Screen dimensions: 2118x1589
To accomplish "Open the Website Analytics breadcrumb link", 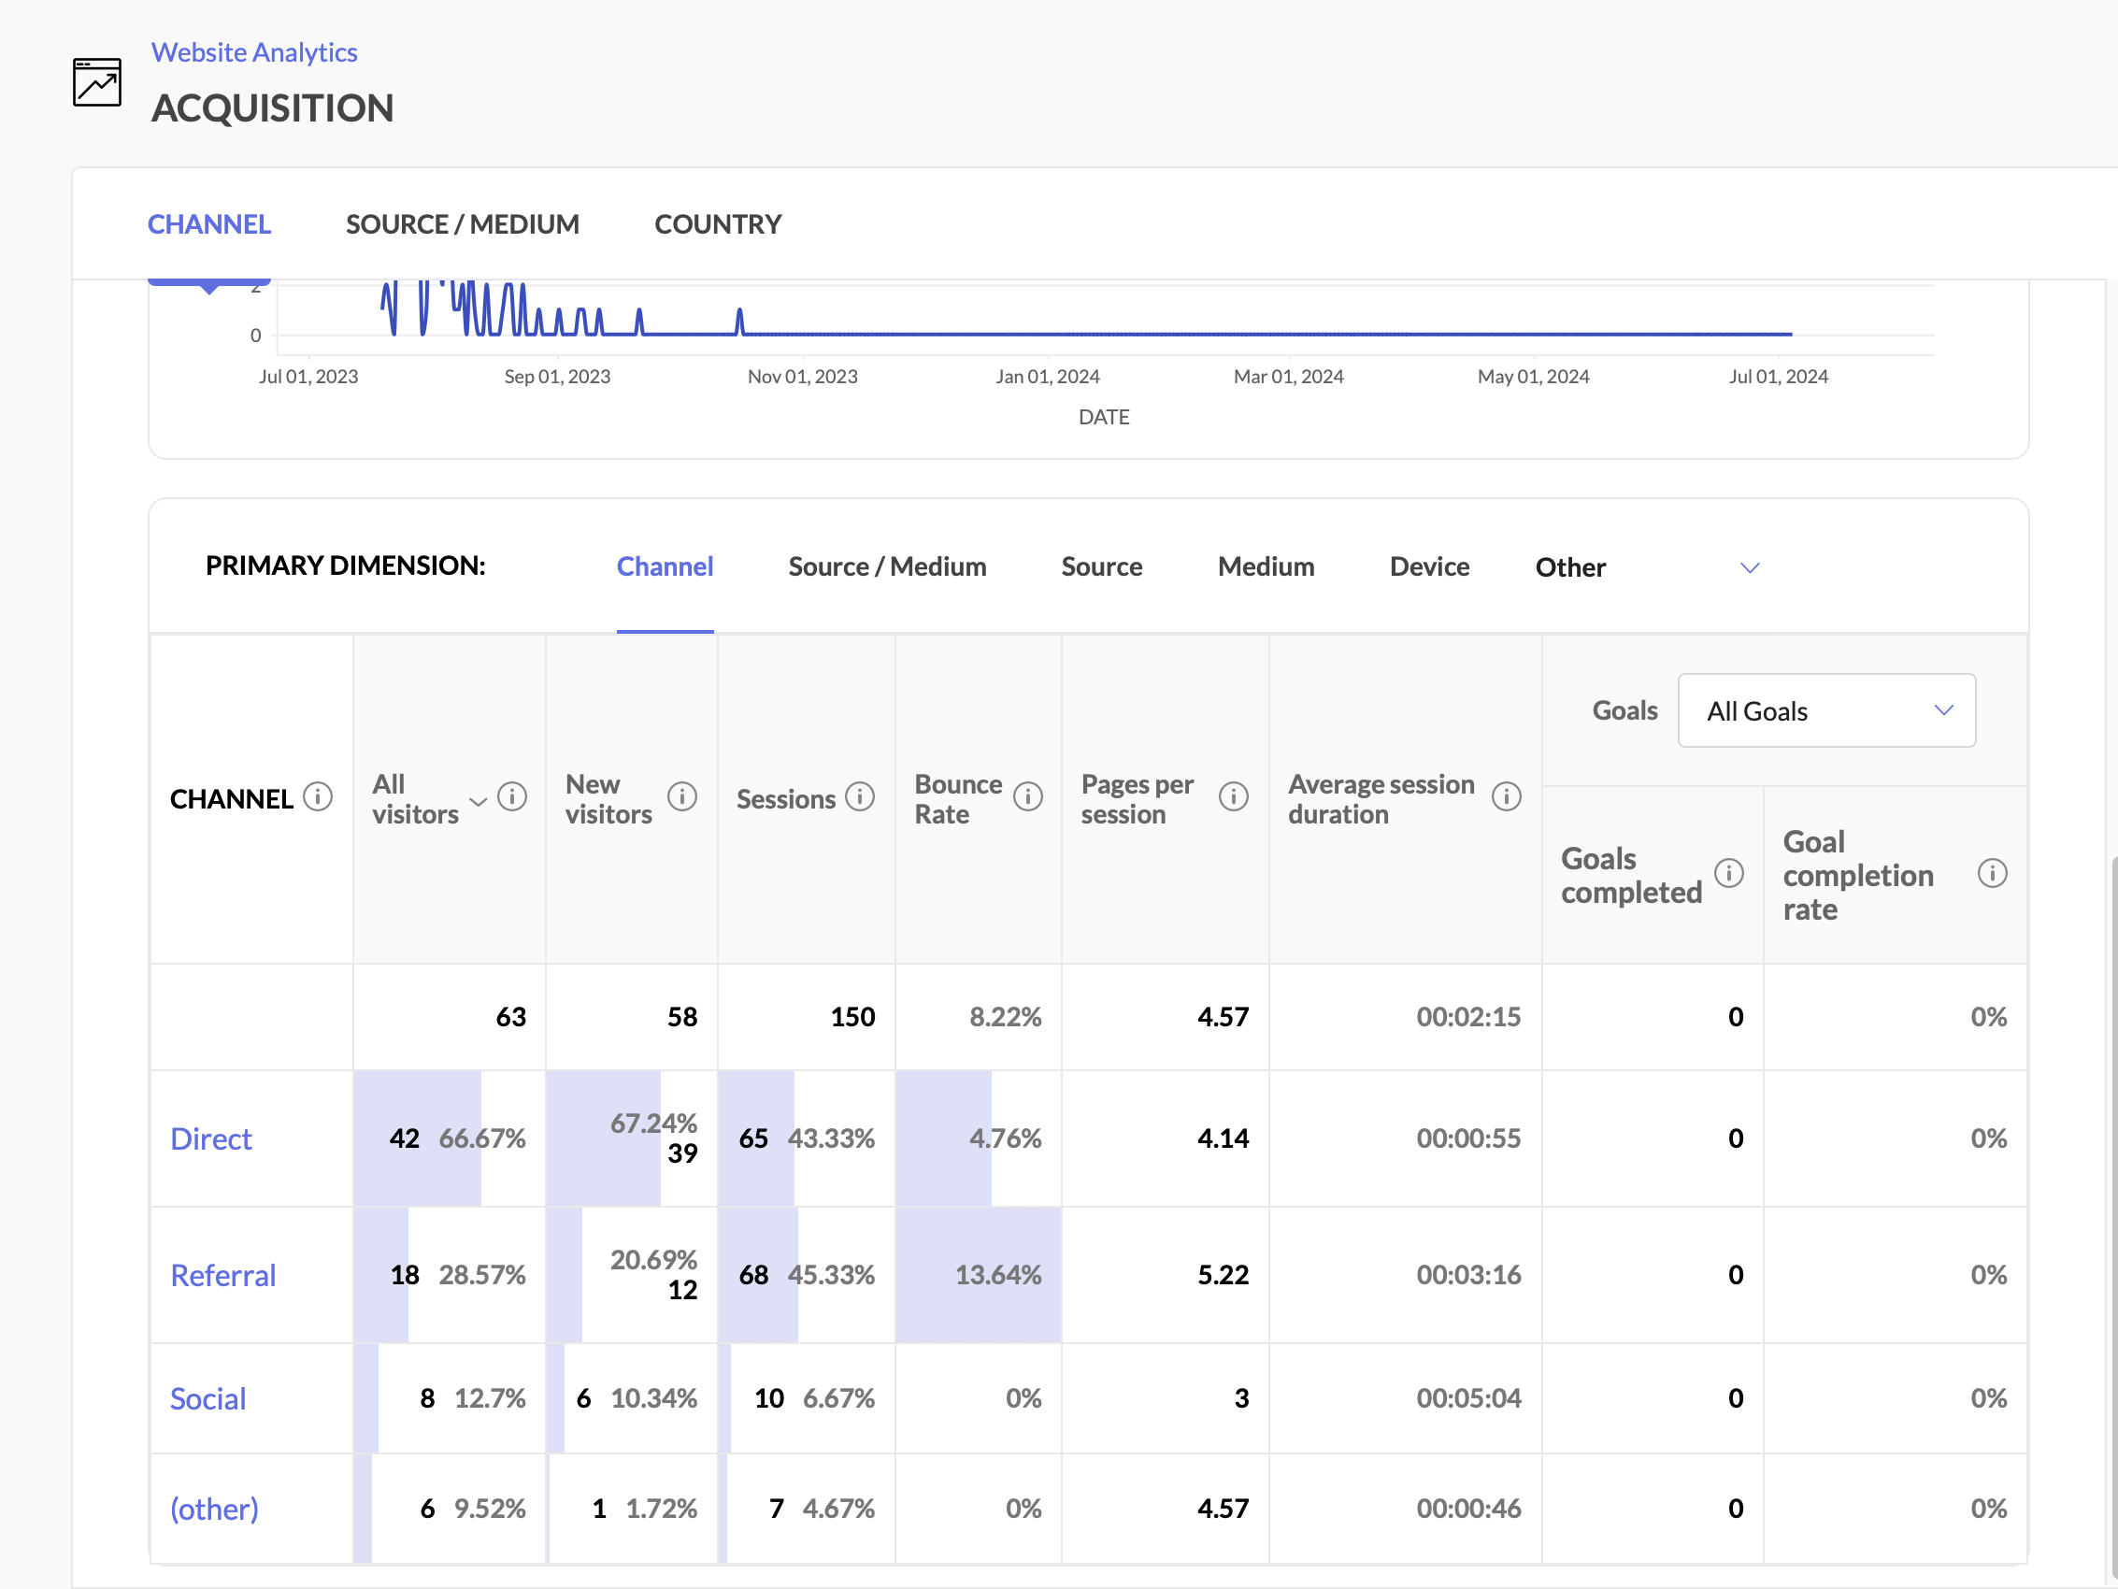I will (x=253, y=51).
